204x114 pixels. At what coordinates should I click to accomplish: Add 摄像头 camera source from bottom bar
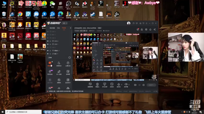[x=97, y=85]
